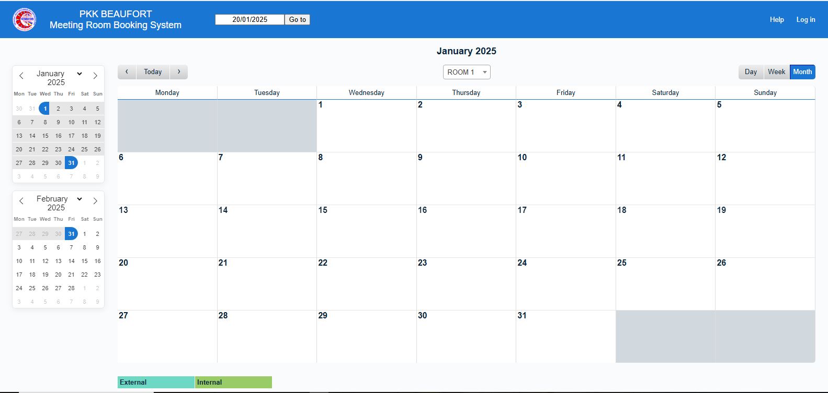Go to next month in main calendar toolbar

pyautogui.click(x=179, y=72)
